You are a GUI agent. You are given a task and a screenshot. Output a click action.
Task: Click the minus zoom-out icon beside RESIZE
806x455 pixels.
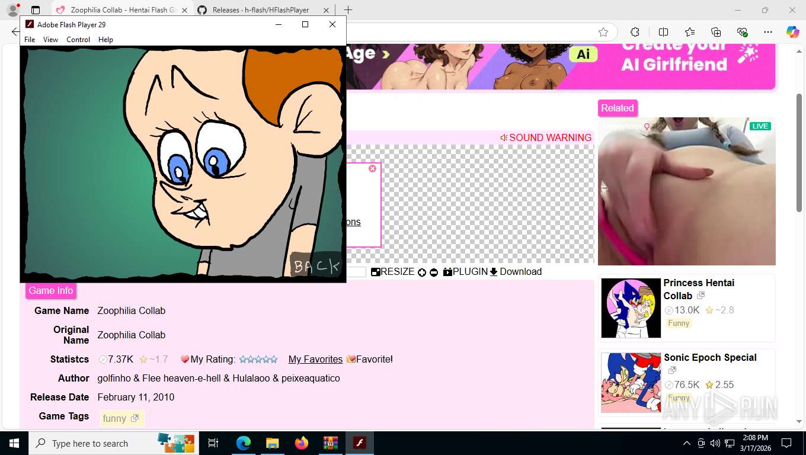coord(434,273)
